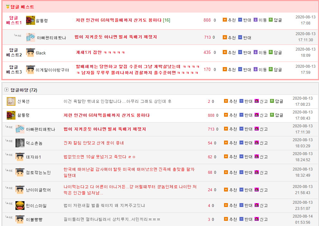This screenshot has width=319, height=226.
Task: Expand the 답글마당 (72) section arrow
Action: pyautogui.click(x=6, y=90)
